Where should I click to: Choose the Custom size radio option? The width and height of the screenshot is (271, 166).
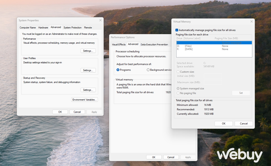pyautogui.click(x=178, y=72)
